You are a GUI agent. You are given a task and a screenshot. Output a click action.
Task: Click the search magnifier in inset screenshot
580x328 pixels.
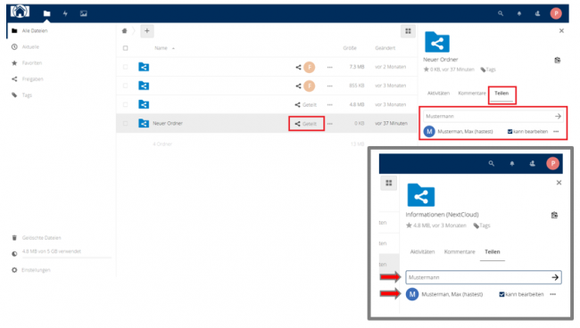click(492, 163)
